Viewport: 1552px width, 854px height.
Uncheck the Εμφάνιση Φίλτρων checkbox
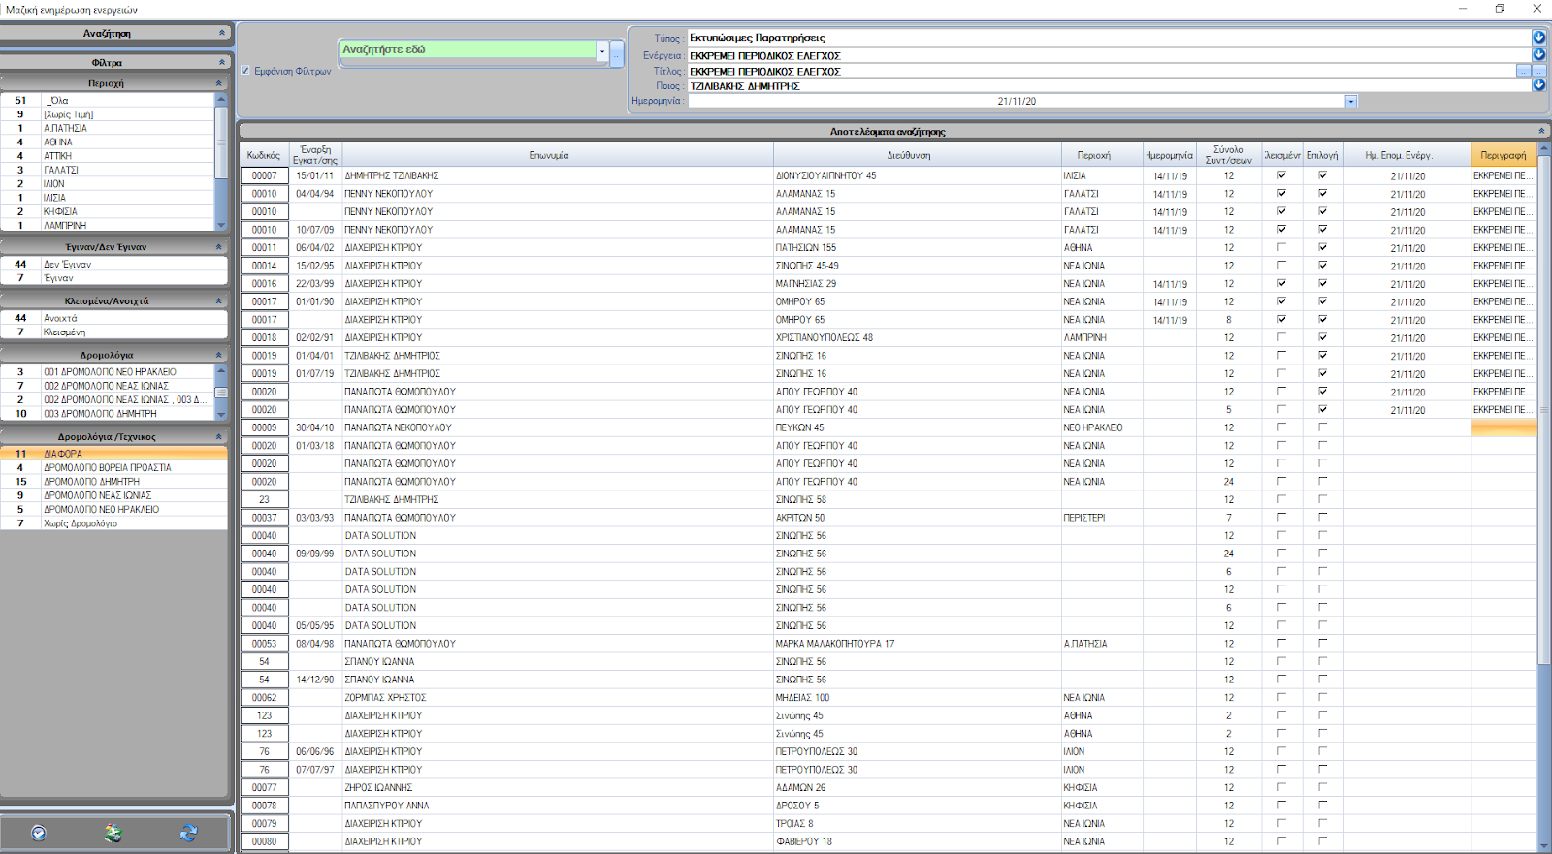[x=245, y=71]
